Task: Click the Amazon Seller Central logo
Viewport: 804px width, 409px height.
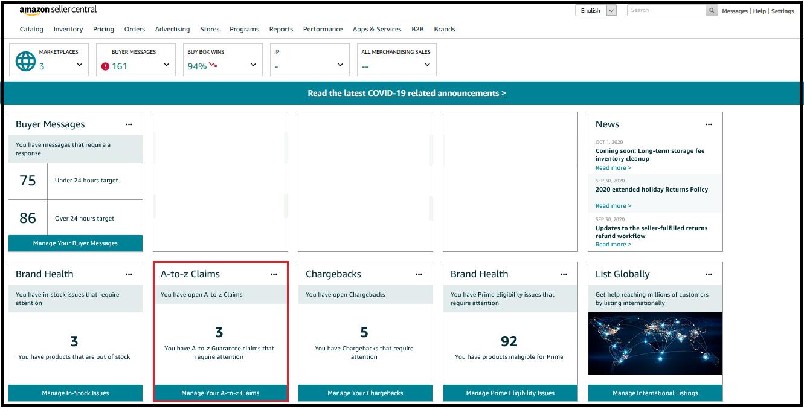Action: click(58, 10)
